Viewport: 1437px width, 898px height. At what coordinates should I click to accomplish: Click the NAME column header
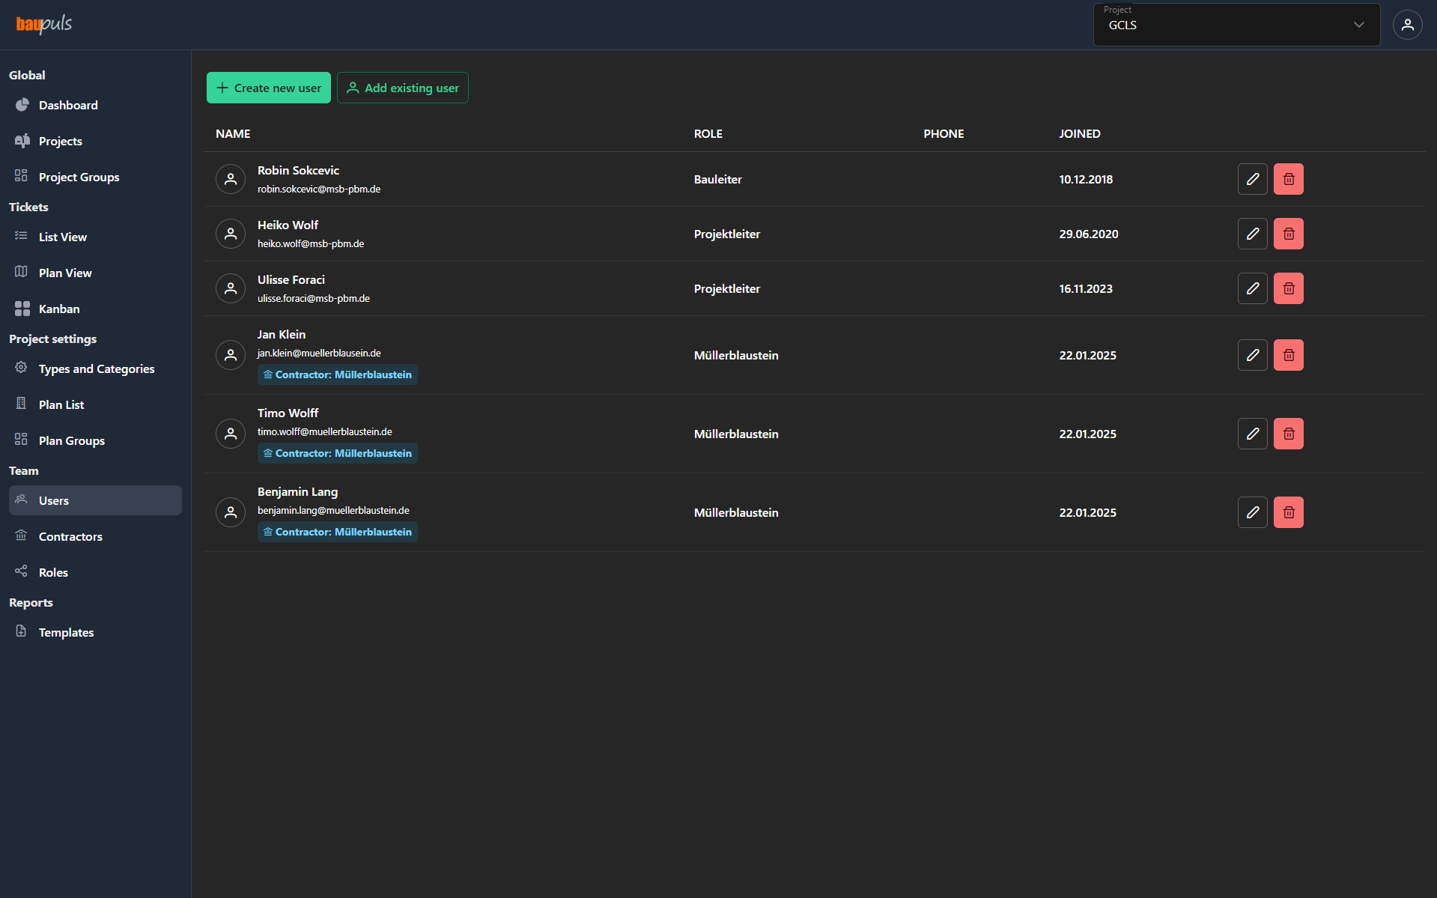point(233,133)
